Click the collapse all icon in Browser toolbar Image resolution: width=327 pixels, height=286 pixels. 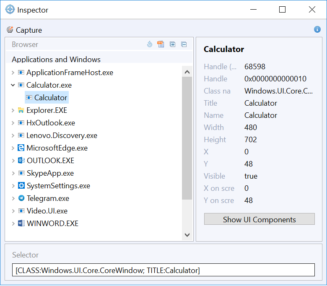click(x=184, y=44)
